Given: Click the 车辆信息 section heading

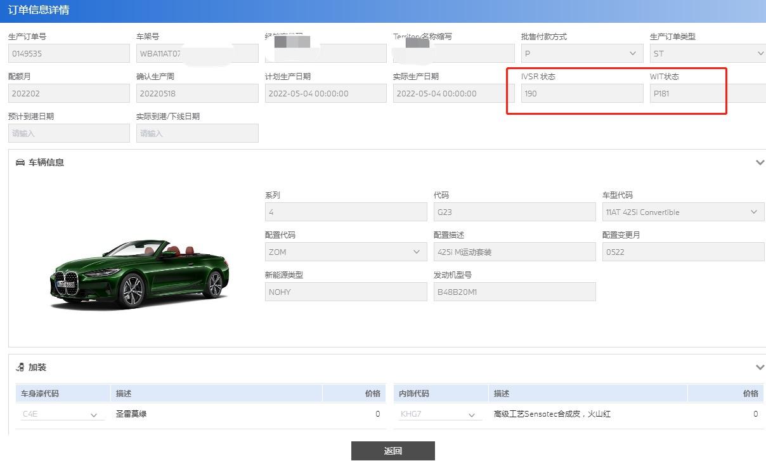Looking at the screenshot, I should click(46, 162).
